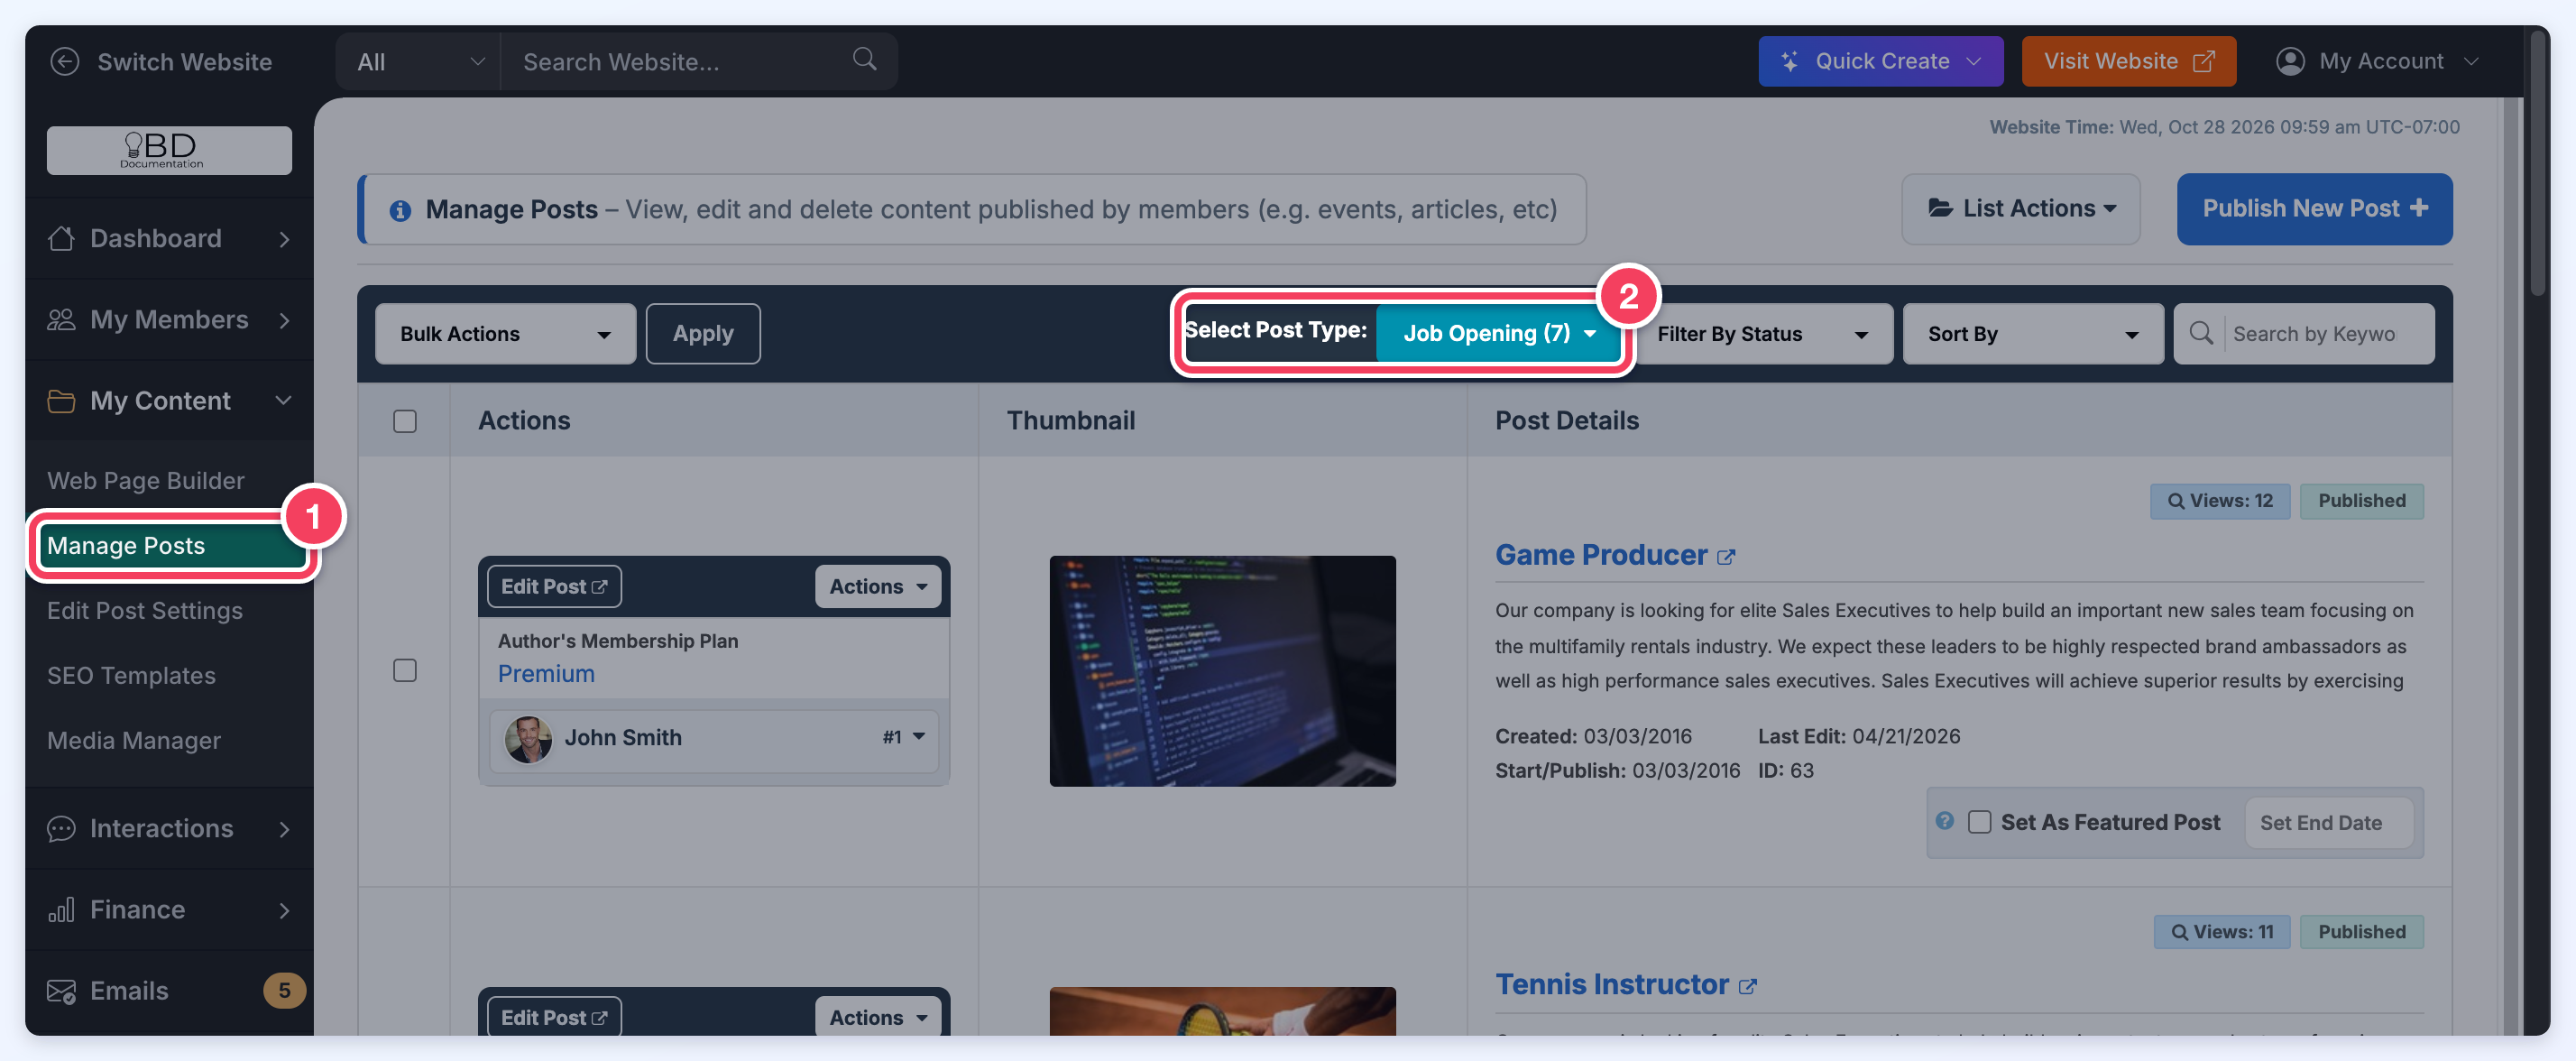Tick the select-all checkbox in table header
Screen dimensions: 2576x1061
click(405, 421)
